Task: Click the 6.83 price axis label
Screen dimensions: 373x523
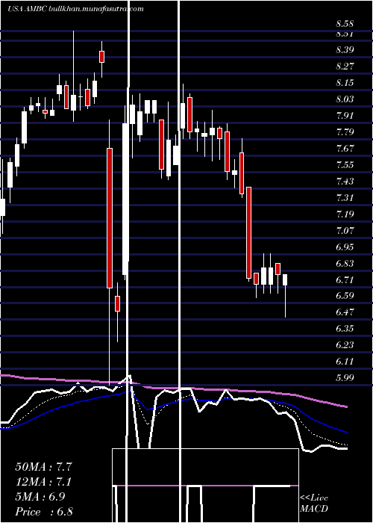Action: point(345,263)
